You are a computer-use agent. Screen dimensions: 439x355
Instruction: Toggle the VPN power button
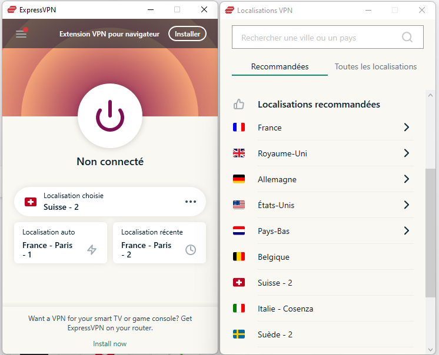(x=110, y=116)
